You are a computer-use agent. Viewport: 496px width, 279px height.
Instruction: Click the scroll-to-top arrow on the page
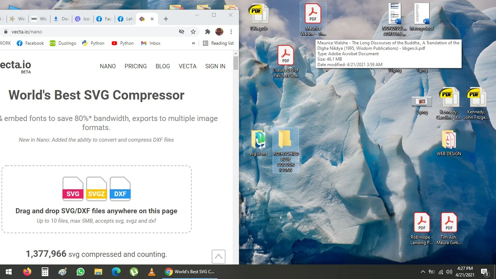tap(219, 256)
